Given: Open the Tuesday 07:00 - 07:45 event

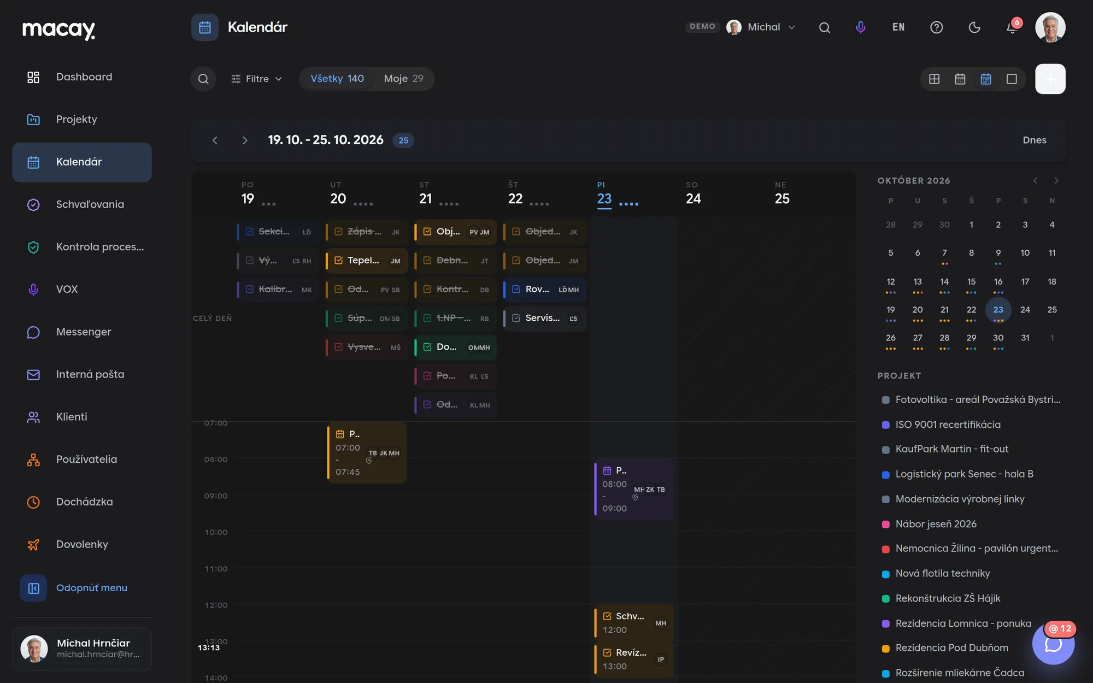Looking at the screenshot, I should pos(367,453).
